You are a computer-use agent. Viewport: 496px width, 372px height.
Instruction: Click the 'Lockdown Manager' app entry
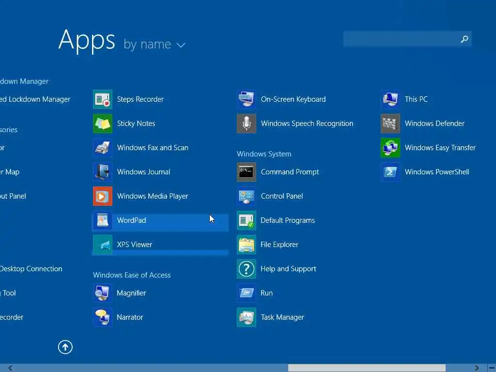pyautogui.click(x=35, y=99)
